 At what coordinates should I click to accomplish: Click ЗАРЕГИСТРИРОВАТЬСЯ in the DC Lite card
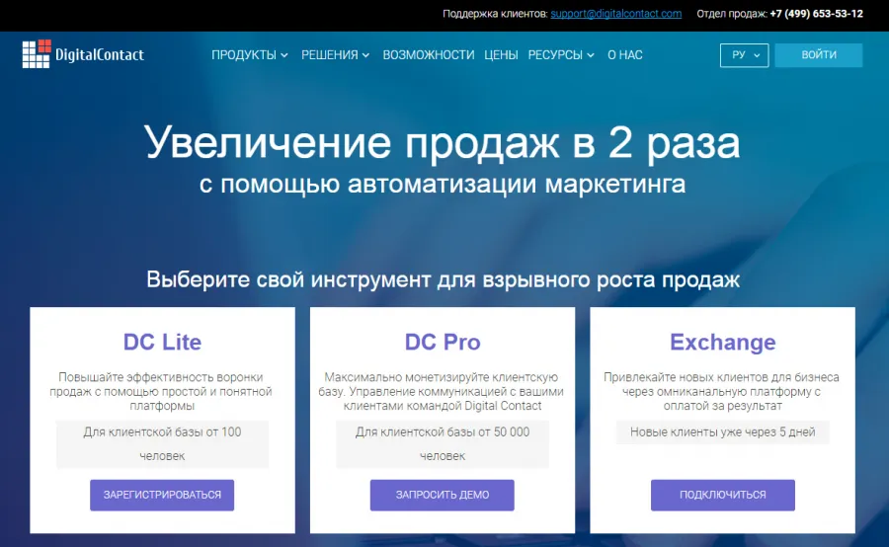(162, 495)
